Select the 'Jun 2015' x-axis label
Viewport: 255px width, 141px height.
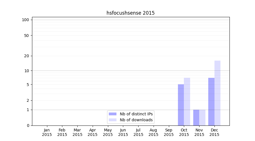[x=123, y=132]
